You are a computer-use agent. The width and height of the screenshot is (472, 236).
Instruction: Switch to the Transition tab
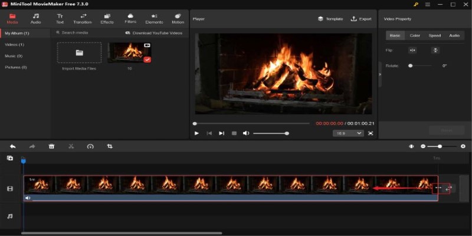coord(83,18)
